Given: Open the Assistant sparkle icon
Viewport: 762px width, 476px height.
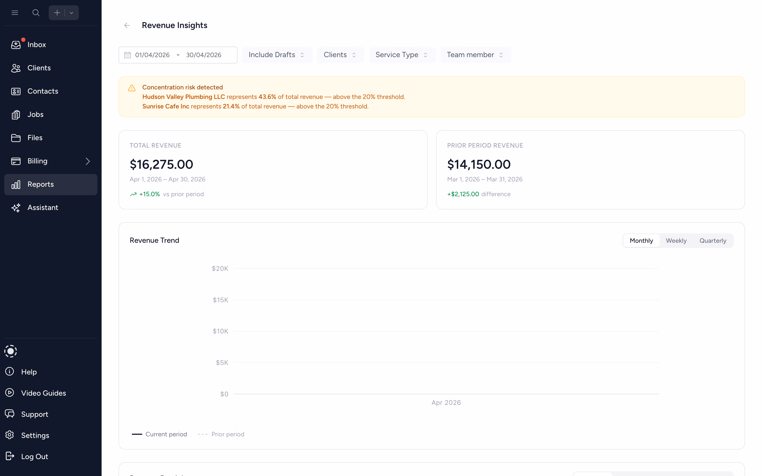Looking at the screenshot, I should (x=15, y=208).
